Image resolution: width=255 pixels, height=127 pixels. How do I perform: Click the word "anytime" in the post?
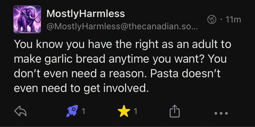tap(129, 60)
